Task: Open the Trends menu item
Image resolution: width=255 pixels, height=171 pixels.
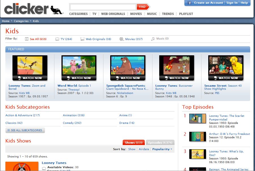Action: coord(168,14)
